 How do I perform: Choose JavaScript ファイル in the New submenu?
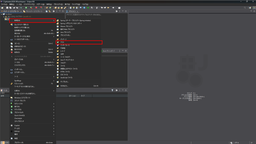(x=79, y=78)
